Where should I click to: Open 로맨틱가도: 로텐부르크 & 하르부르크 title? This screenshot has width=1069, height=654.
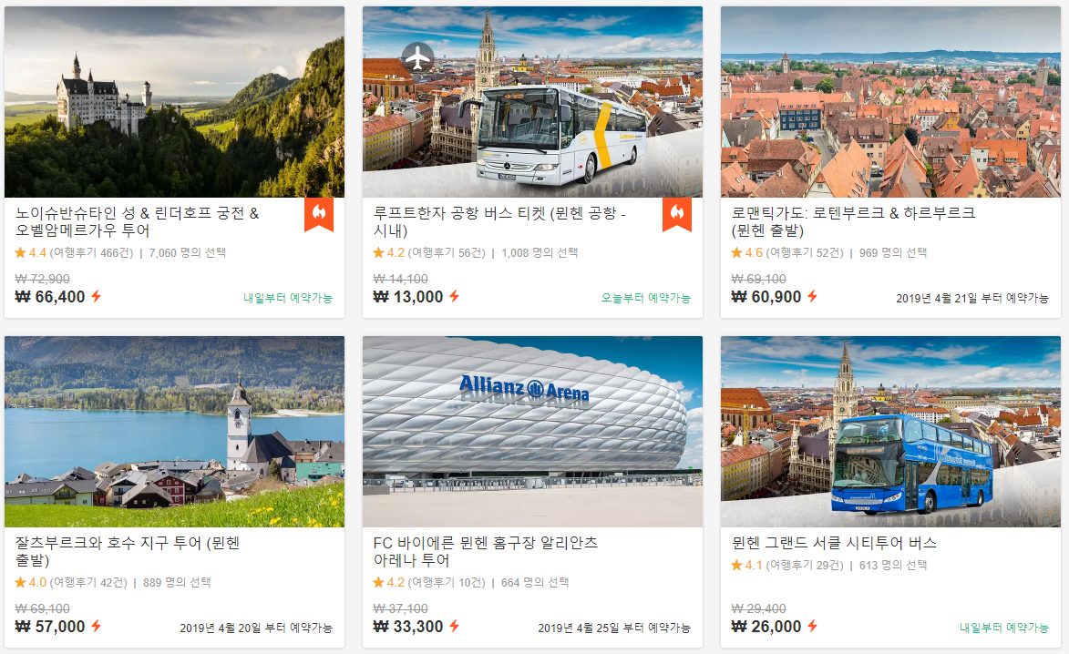coord(854,222)
